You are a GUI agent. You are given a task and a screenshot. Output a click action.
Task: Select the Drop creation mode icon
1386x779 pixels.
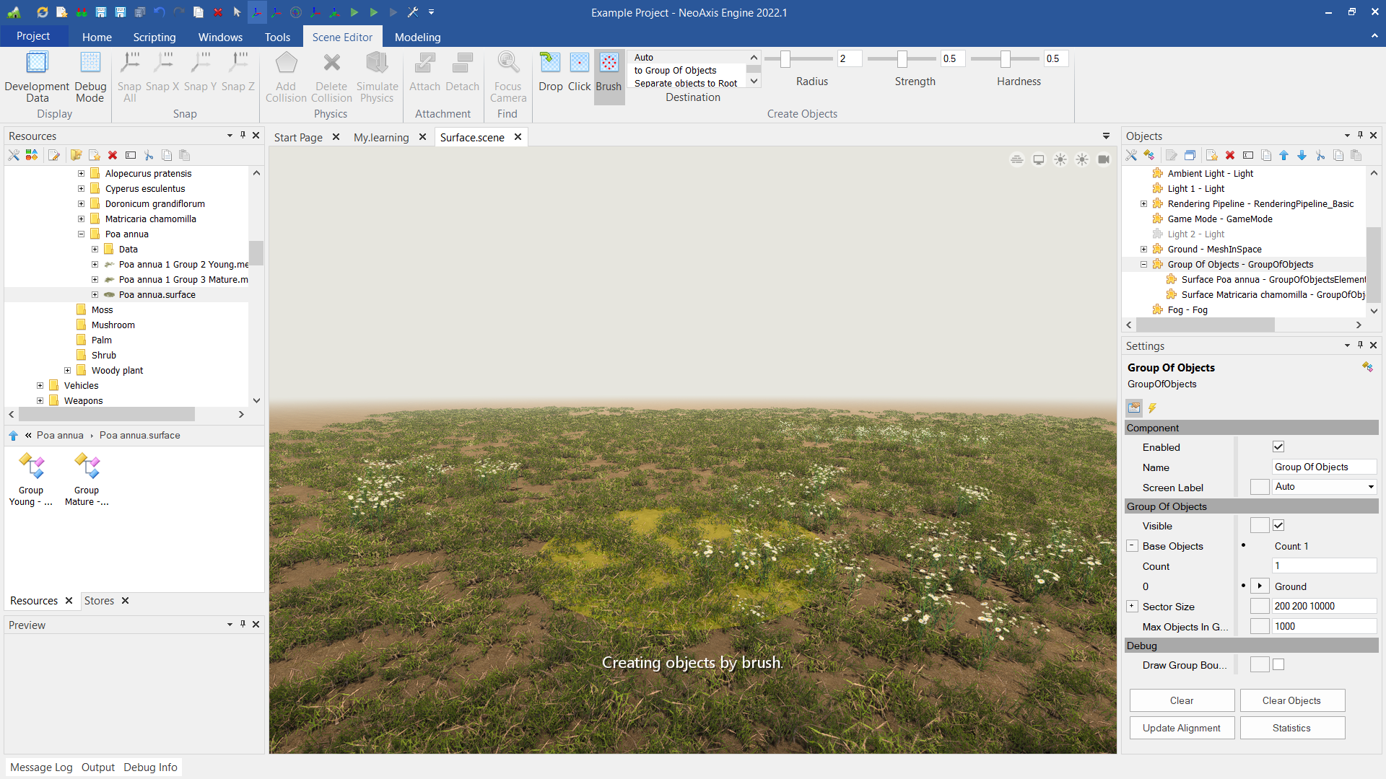pyautogui.click(x=550, y=63)
